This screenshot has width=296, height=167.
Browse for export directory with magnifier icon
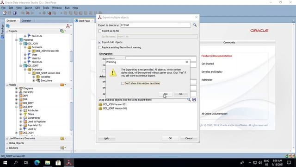(x=195, y=25)
